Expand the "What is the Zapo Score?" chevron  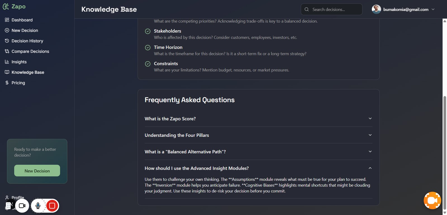(x=370, y=118)
